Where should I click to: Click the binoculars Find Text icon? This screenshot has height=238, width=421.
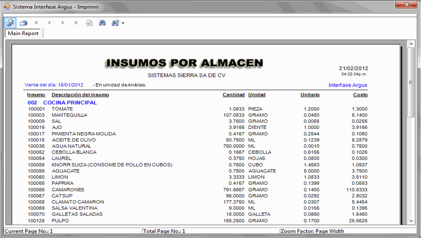(x=102, y=23)
